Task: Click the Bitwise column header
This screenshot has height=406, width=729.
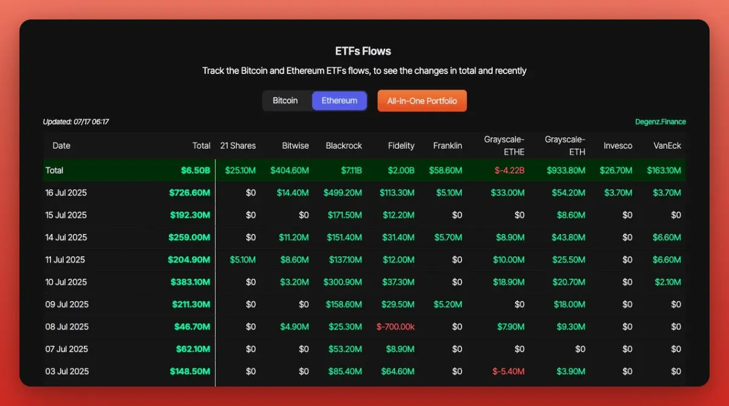Action: pyautogui.click(x=295, y=146)
